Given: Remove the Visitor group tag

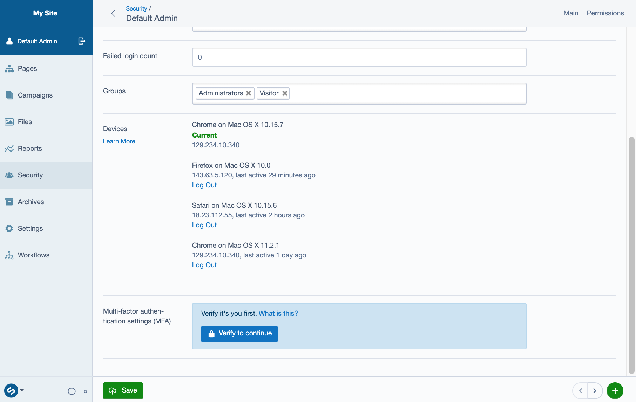Looking at the screenshot, I should (x=285, y=93).
